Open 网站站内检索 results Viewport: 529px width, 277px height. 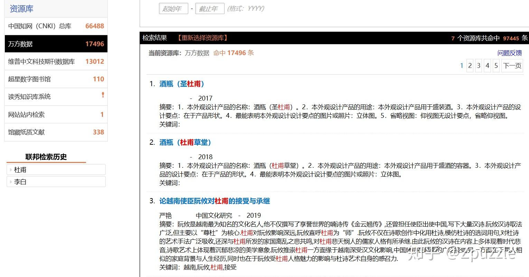click(56, 114)
